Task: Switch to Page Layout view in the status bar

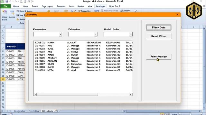Action: click(x=165, y=114)
